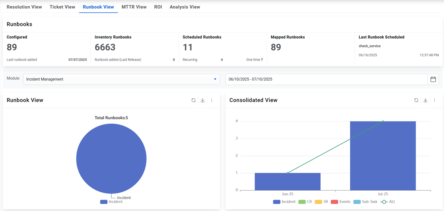Download the Runbook View chart
Viewport: 444px width, 211px height.
click(202, 100)
